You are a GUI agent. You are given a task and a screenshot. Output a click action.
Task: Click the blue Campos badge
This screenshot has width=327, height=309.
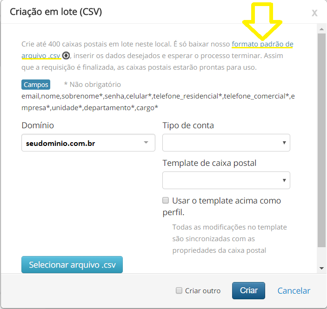tap(36, 85)
